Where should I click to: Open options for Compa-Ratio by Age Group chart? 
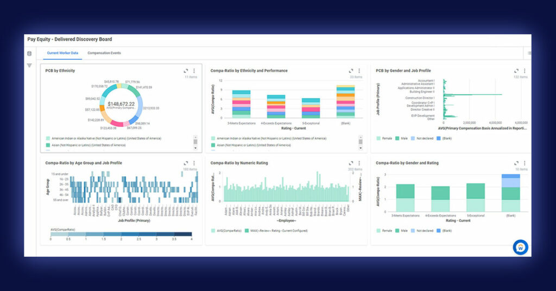tap(194, 163)
